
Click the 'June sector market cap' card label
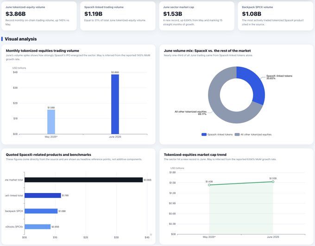click(x=178, y=7)
